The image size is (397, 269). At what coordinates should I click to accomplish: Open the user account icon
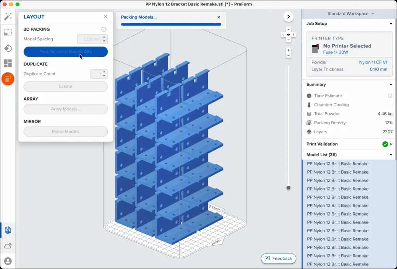(8, 261)
